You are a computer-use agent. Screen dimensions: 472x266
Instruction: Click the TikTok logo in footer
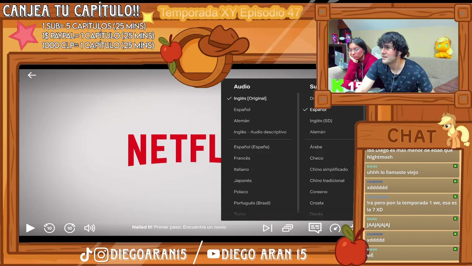pyautogui.click(x=86, y=255)
